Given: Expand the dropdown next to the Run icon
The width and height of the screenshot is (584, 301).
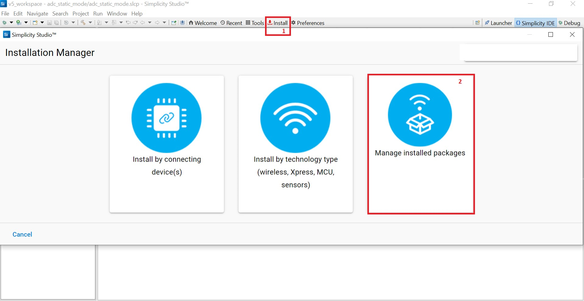Looking at the screenshot, I should [26, 22].
